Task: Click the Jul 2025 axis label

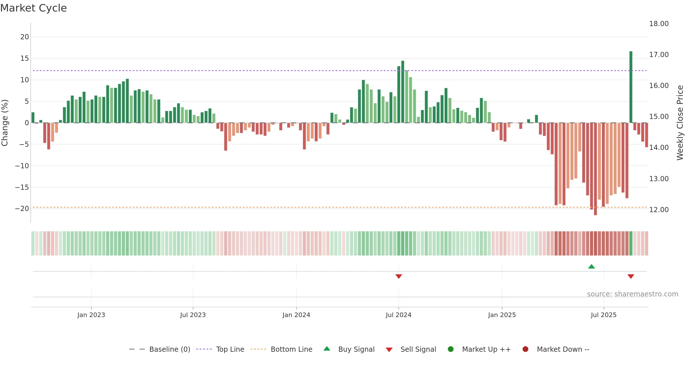Action: [x=604, y=315]
